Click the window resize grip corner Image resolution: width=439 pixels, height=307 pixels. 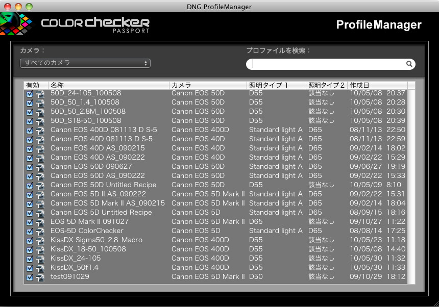pos(436,304)
